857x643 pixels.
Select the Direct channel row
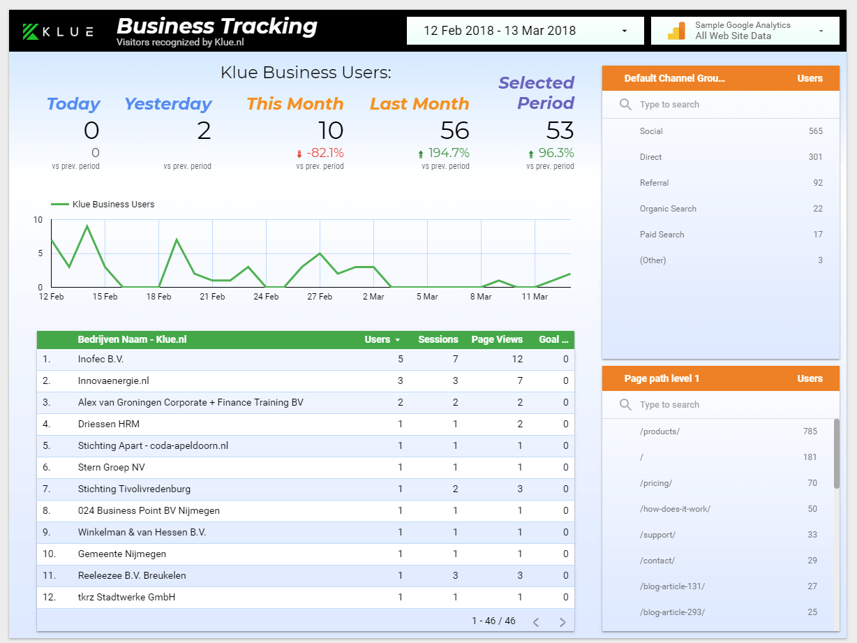pos(721,157)
